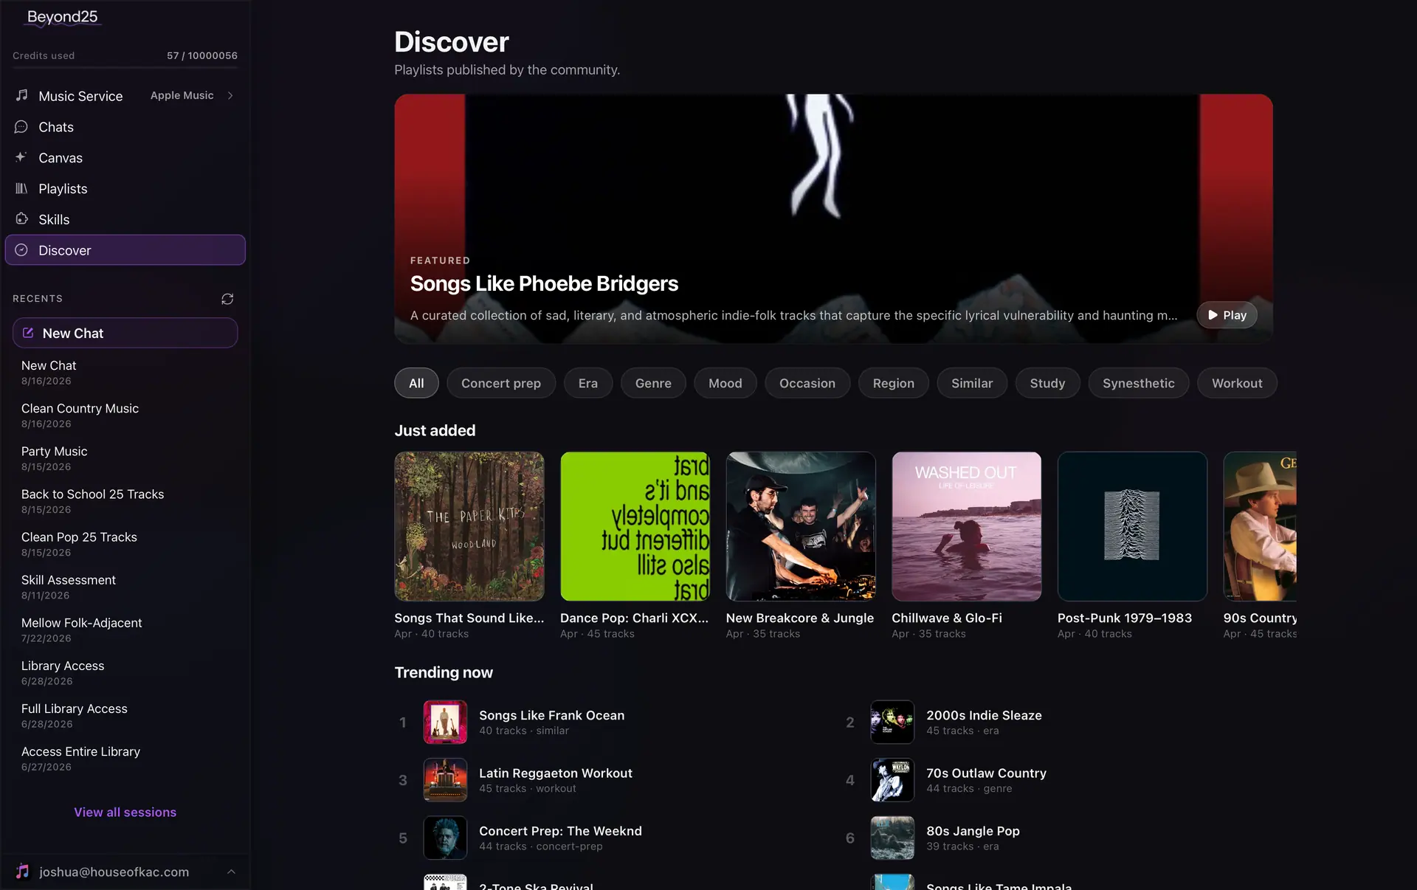Filter playlists by Concert prep
This screenshot has width=1417, height=890.
pyautogui.click(x=501, y=383)
